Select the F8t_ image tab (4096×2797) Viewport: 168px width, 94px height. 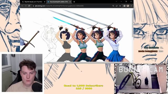tap(59, 2)
